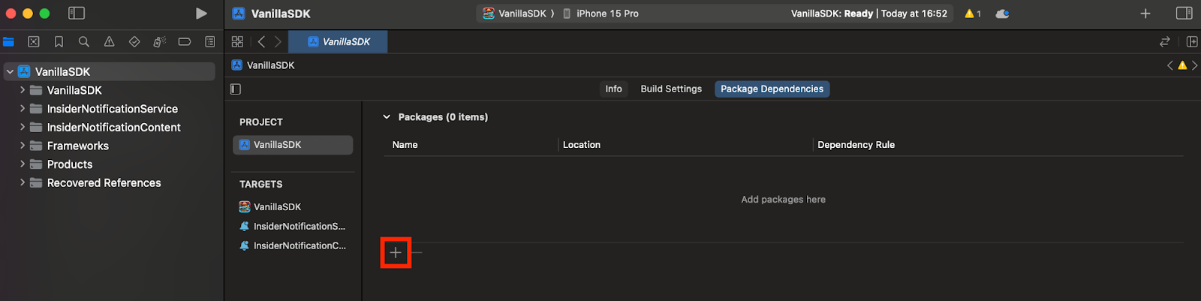Open the issue navigator warning icon
The image size is (1201, 301).
[110, 42]
